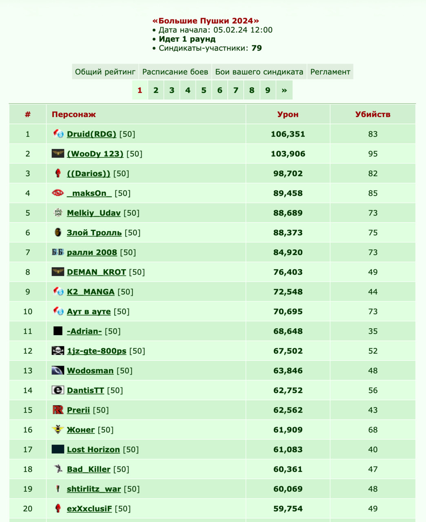Click the ББ icon beside ралли 2008
Viewport: 426px width, 522px height.
click(x=58, y=252)
